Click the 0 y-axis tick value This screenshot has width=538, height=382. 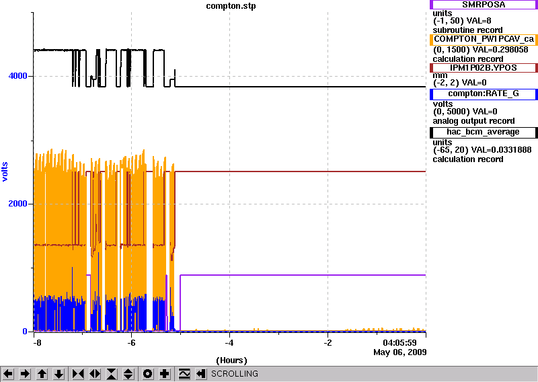click(25, 332)
